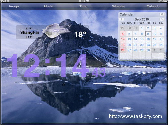Select September 11 in calendar
The width and height of the screenshot is (168, 125).
tap(161, 34)
